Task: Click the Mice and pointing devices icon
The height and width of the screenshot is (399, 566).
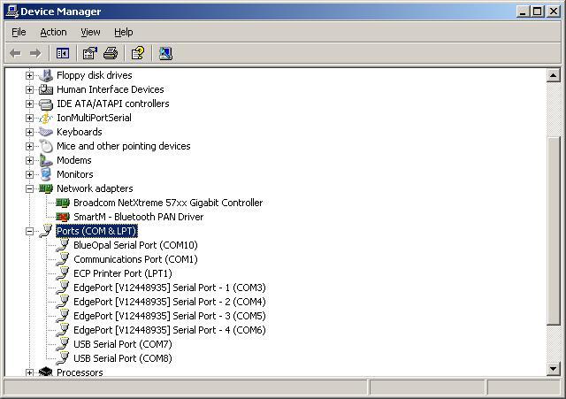Action: (x=46, y=146)
